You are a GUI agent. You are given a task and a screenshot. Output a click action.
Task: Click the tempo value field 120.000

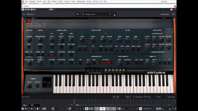tap(146, 109)
